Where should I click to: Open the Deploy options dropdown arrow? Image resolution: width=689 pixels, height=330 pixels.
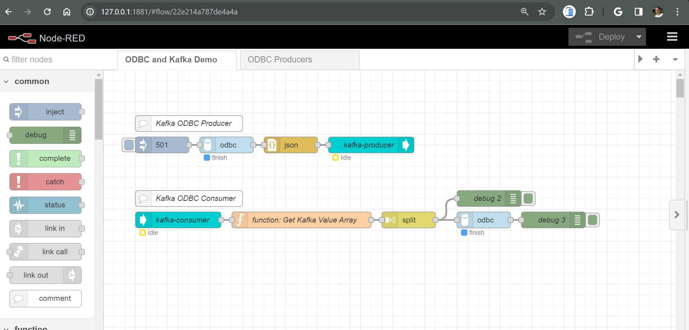639,37
